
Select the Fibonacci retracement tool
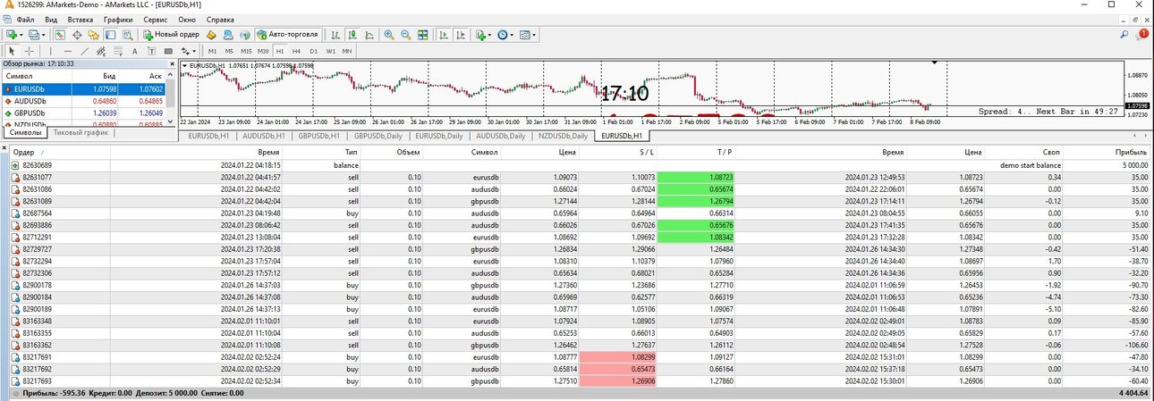[x=118, y=51]
